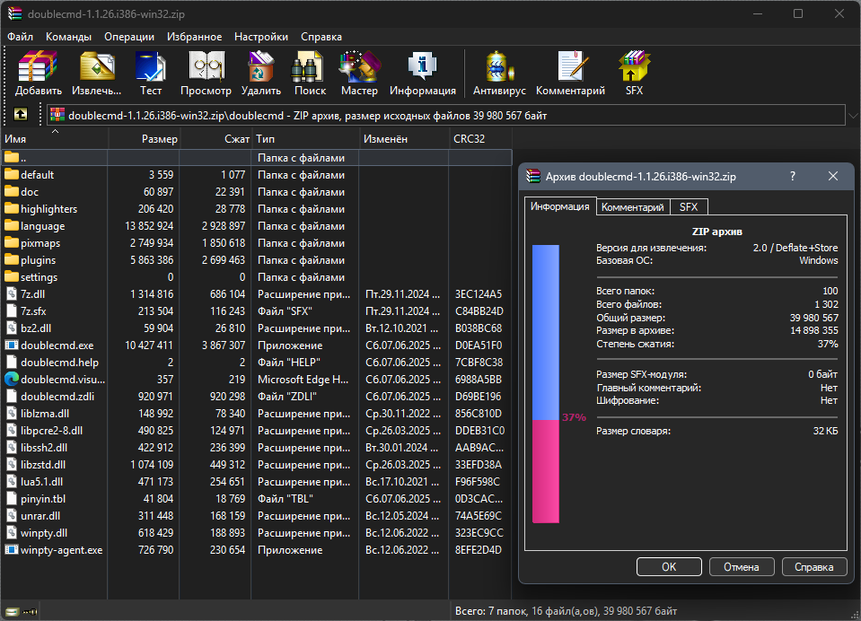Open the Файл menu
The image size is (861, 621).
(21, 37)
